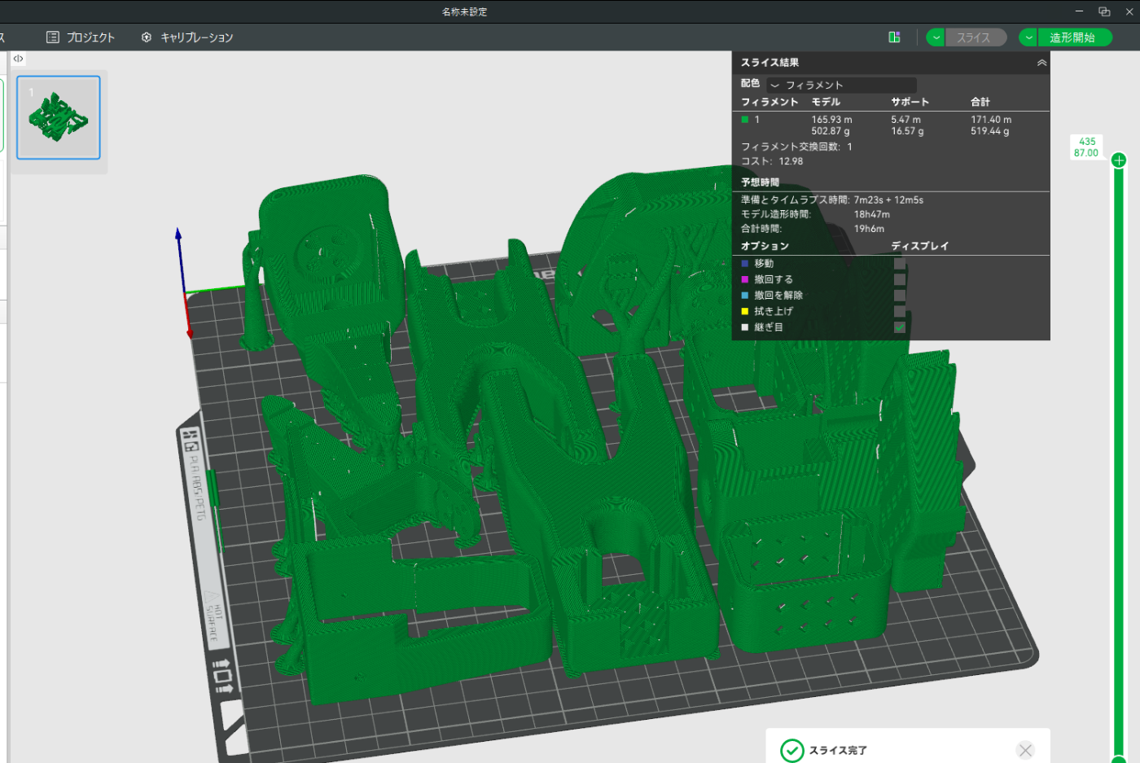
Task: Click the yellow 拭き上げ color swatch
Action: coord(745,311)
